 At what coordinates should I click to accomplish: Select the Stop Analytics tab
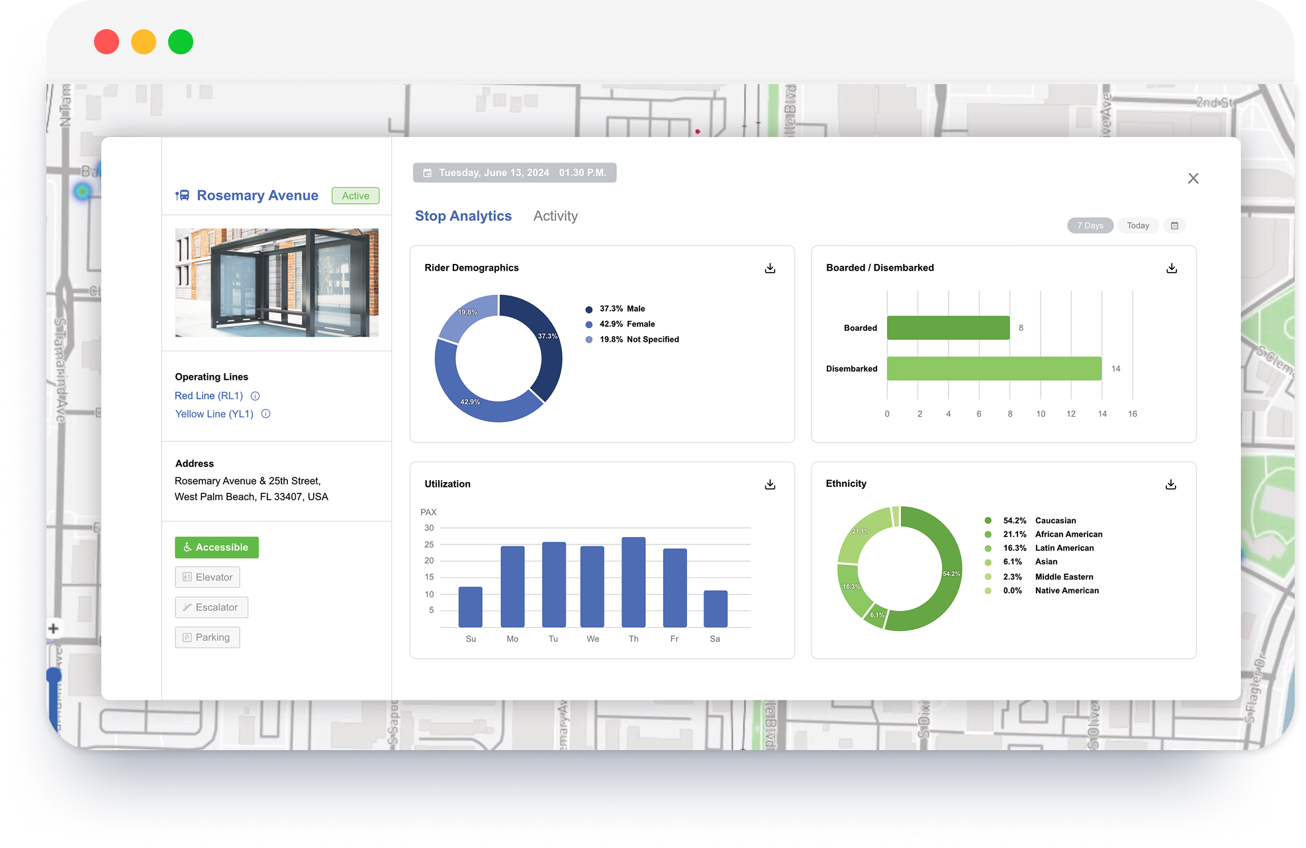[463, 216]
